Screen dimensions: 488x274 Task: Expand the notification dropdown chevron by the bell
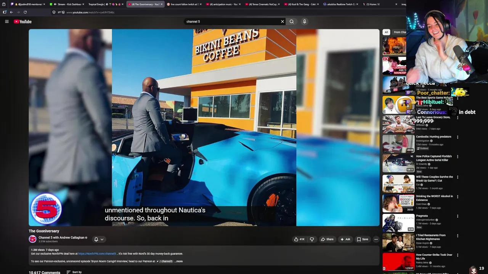(102, 239)
